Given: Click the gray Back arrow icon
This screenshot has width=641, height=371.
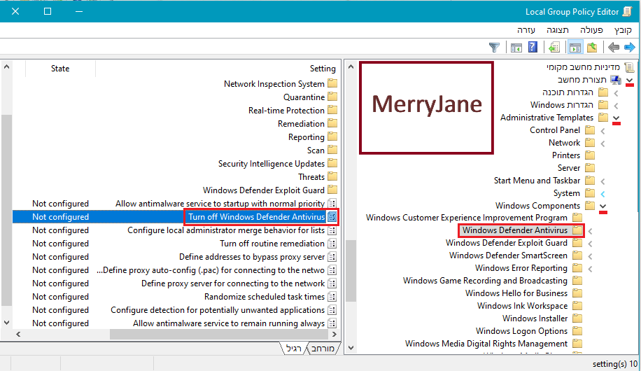Looking at the screenshot, I should point(614,48).
